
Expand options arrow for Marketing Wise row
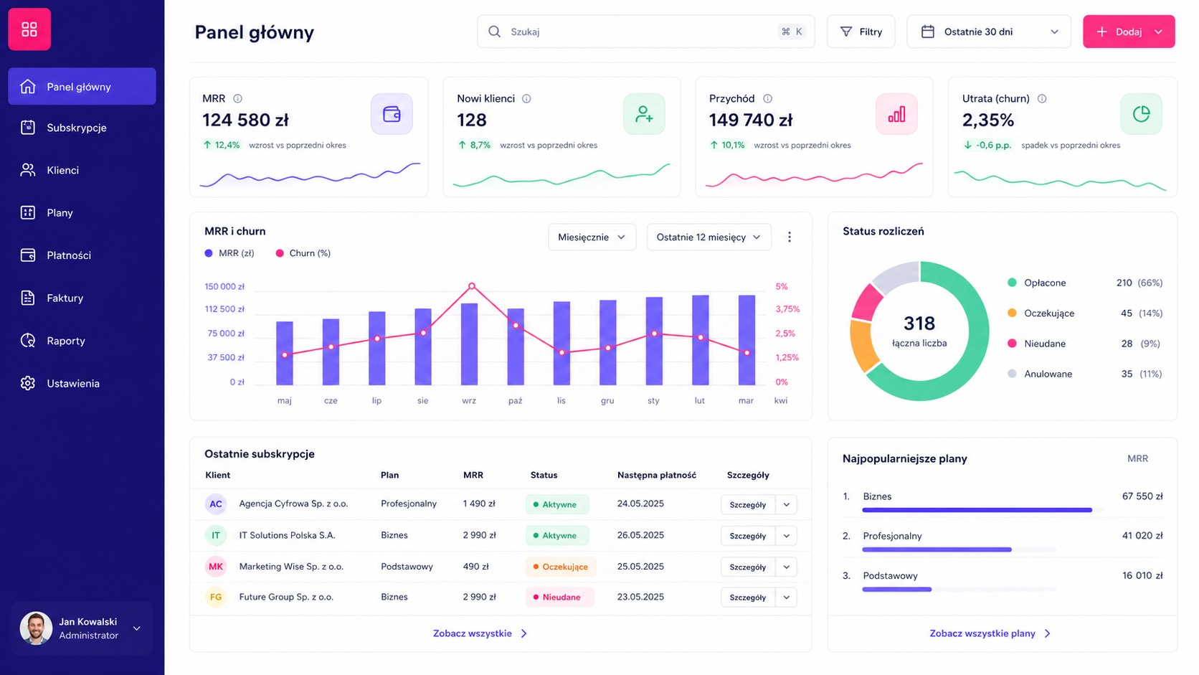(x=787, y=567)
